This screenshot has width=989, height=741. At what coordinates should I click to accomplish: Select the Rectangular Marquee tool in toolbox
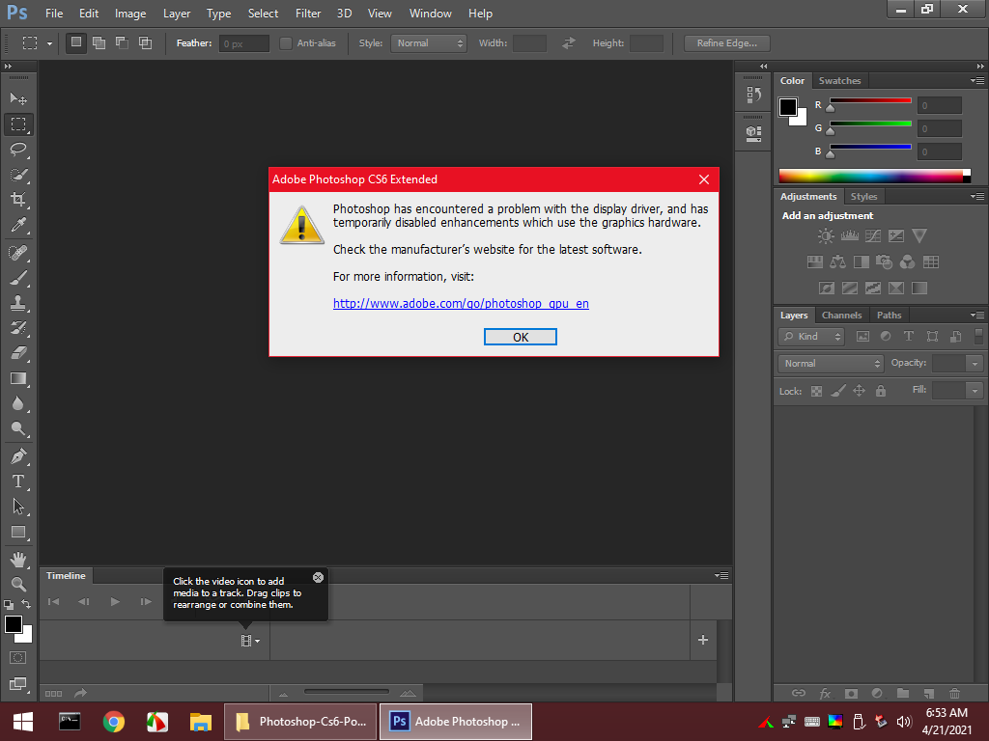click(18, 124)
